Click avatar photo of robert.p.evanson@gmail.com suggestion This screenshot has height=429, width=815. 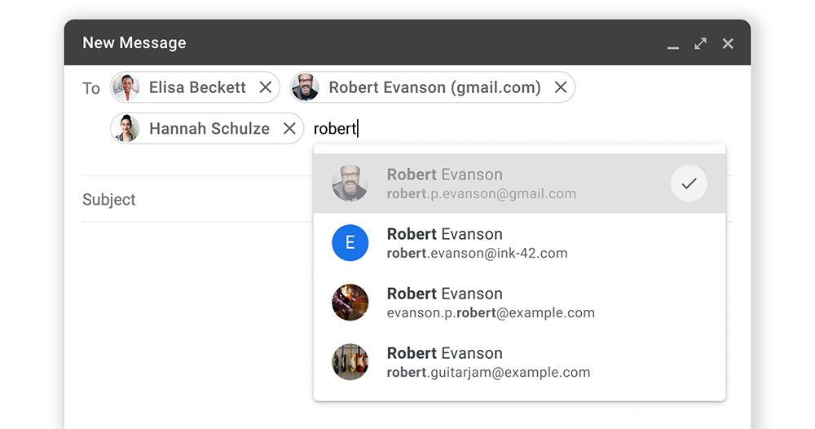point(350,183)
